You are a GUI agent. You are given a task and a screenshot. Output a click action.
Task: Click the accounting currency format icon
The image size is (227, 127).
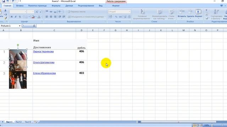tap(111, 17)
